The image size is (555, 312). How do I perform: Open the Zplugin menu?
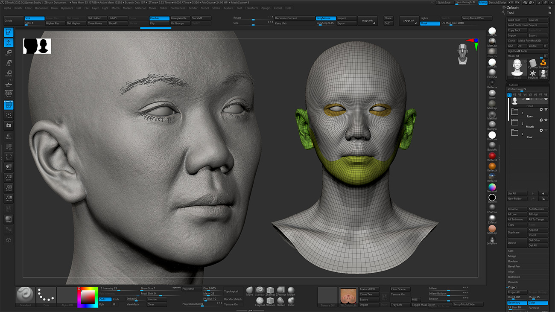click(266, 8)
